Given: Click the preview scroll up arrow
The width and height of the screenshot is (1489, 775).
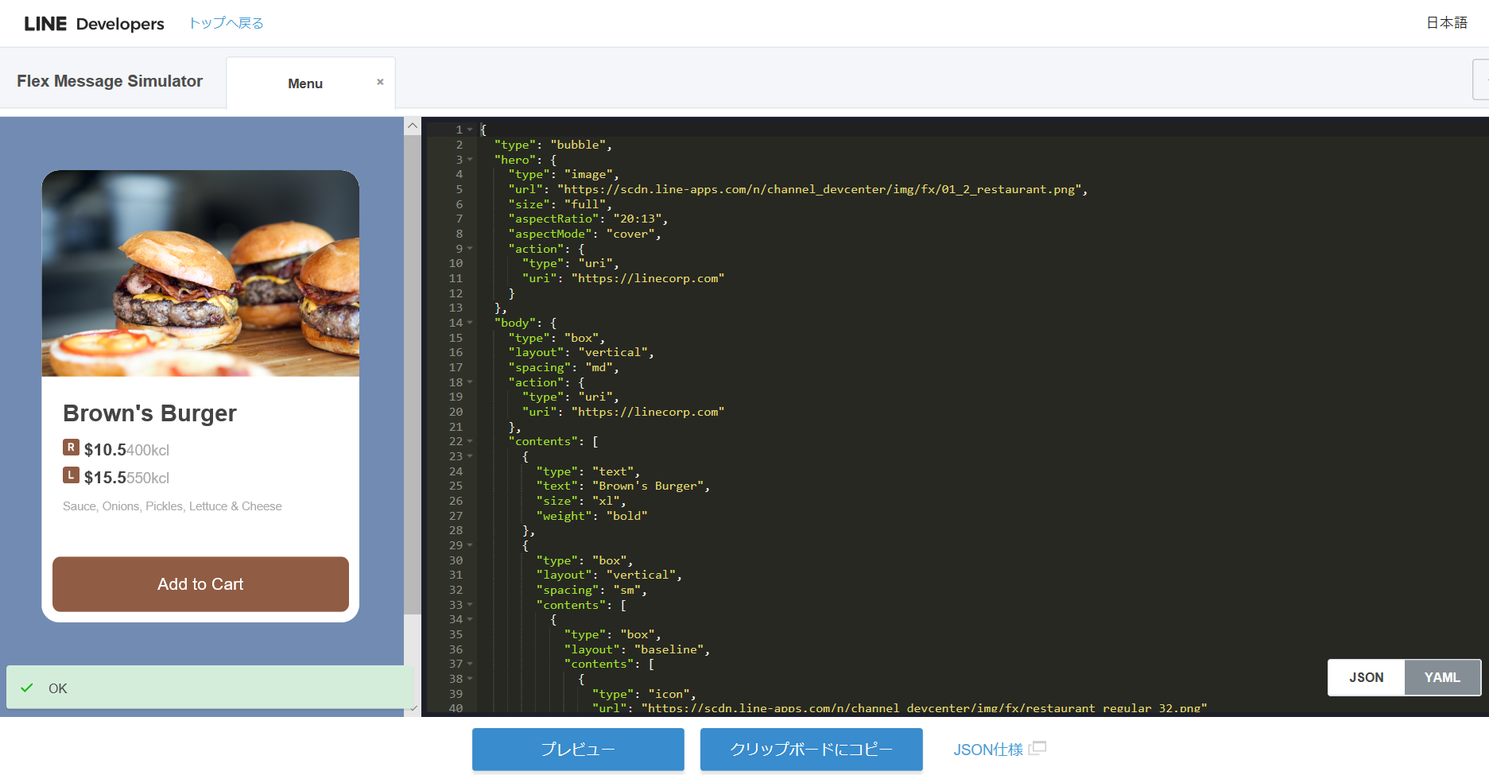Looking at the screenshot, I should point(412,126).
